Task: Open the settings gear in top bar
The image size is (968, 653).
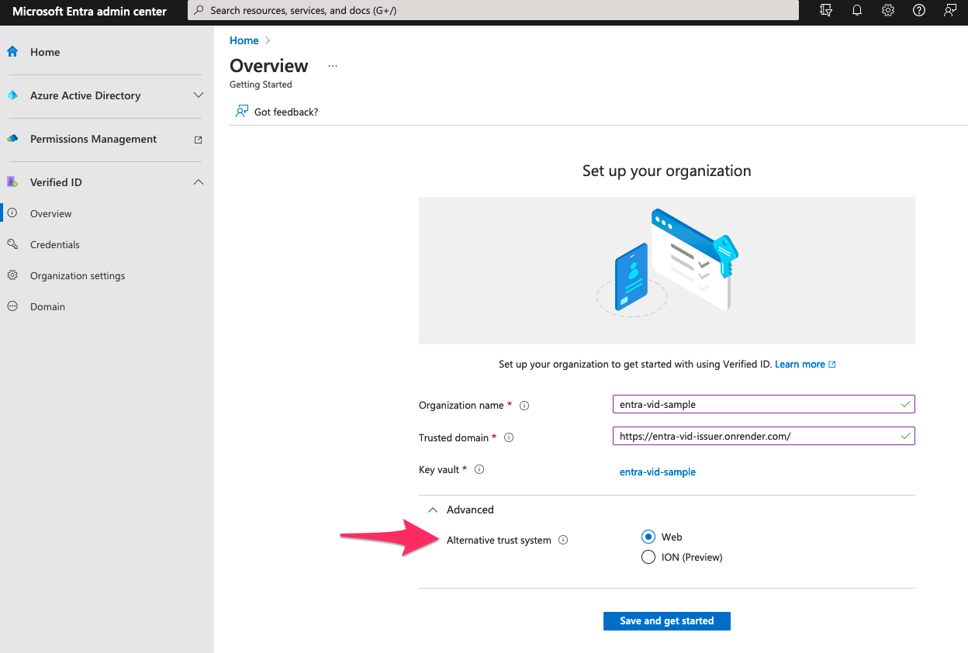Action: pyautogui.click(x=888, y=11)
